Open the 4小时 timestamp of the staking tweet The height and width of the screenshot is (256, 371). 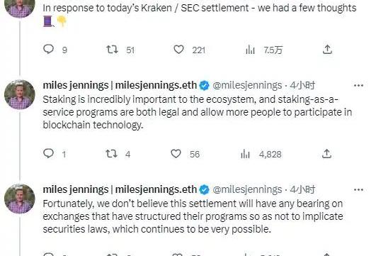pos(302,85)
